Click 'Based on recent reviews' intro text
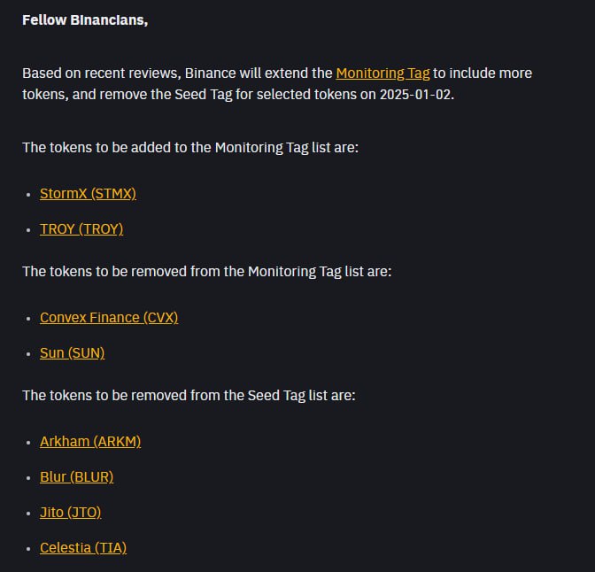This screenshot has height=572, width=595. point(101,73)
